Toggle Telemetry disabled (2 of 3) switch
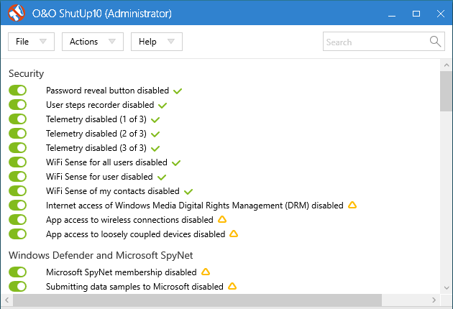 click(18, 134)
